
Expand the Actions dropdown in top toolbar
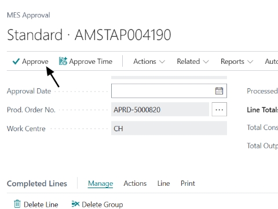click(x=149, y=62)
